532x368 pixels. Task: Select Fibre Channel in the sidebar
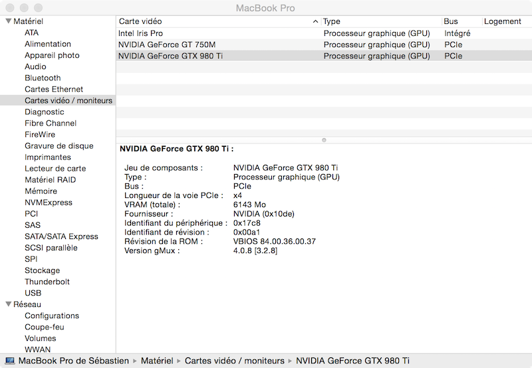tap(51, 124)
